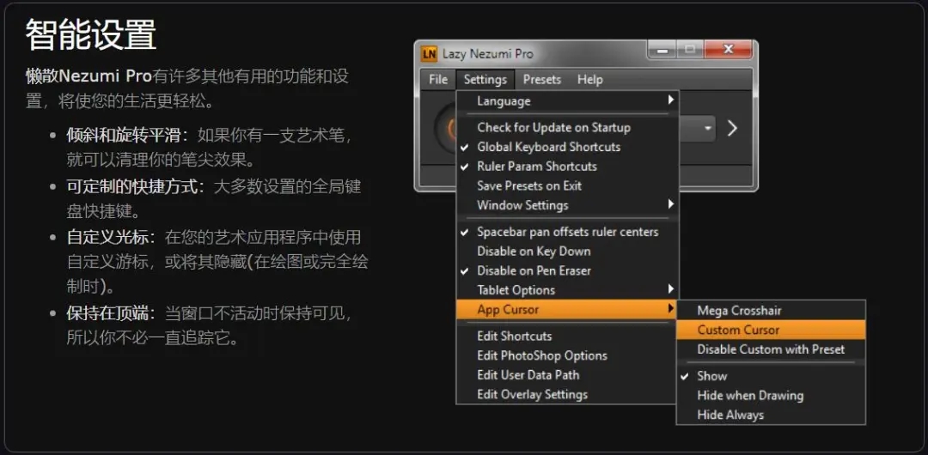Click the Lazy Nezumi Pro title text
Screen dimensions: 928x455
(x=488, y=54)
